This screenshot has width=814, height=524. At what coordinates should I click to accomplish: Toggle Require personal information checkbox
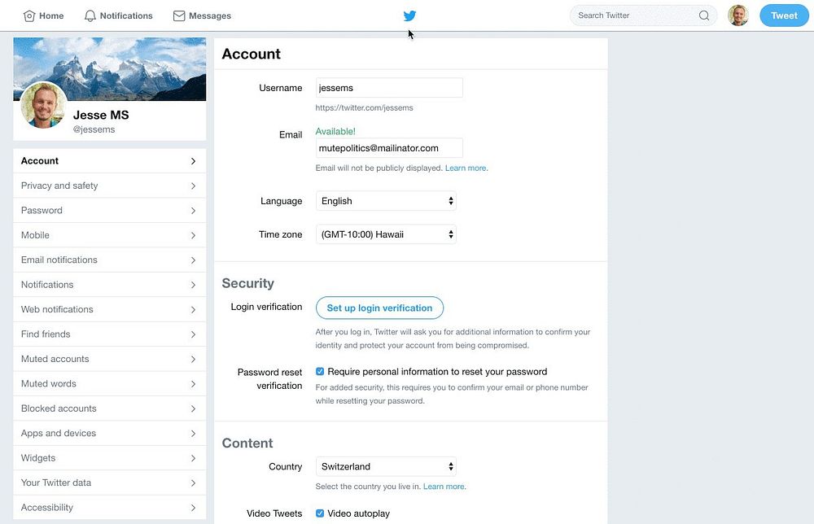(x=320, y=372)
